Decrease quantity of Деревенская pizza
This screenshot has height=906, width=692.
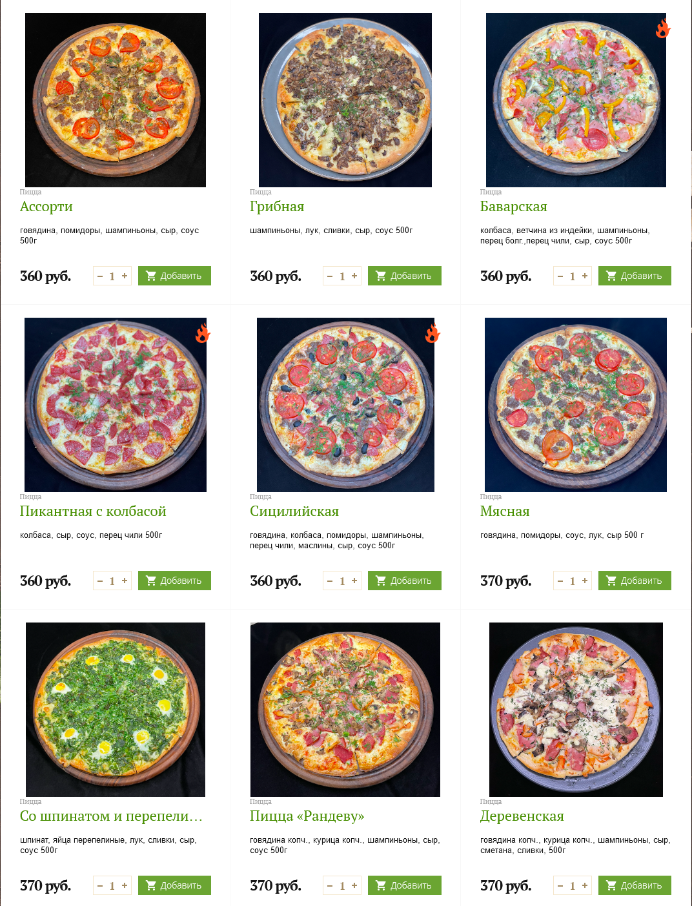[560, 885]
